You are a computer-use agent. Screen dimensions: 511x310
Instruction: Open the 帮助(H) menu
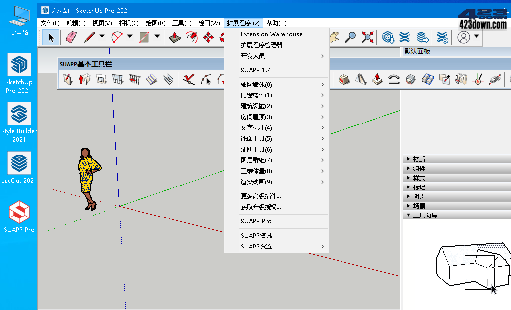tap(276, 23)
